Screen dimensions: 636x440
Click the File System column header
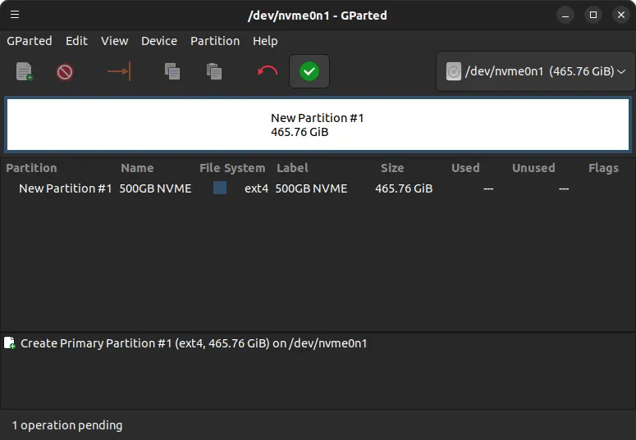[232, 168]
